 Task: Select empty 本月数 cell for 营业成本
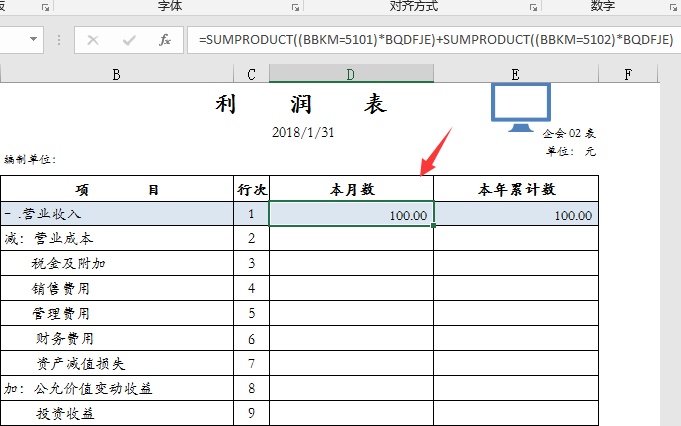(x=351, y=238)
